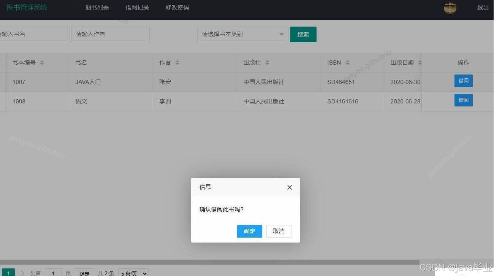Focus the page number jump input

tap(53, 273)
